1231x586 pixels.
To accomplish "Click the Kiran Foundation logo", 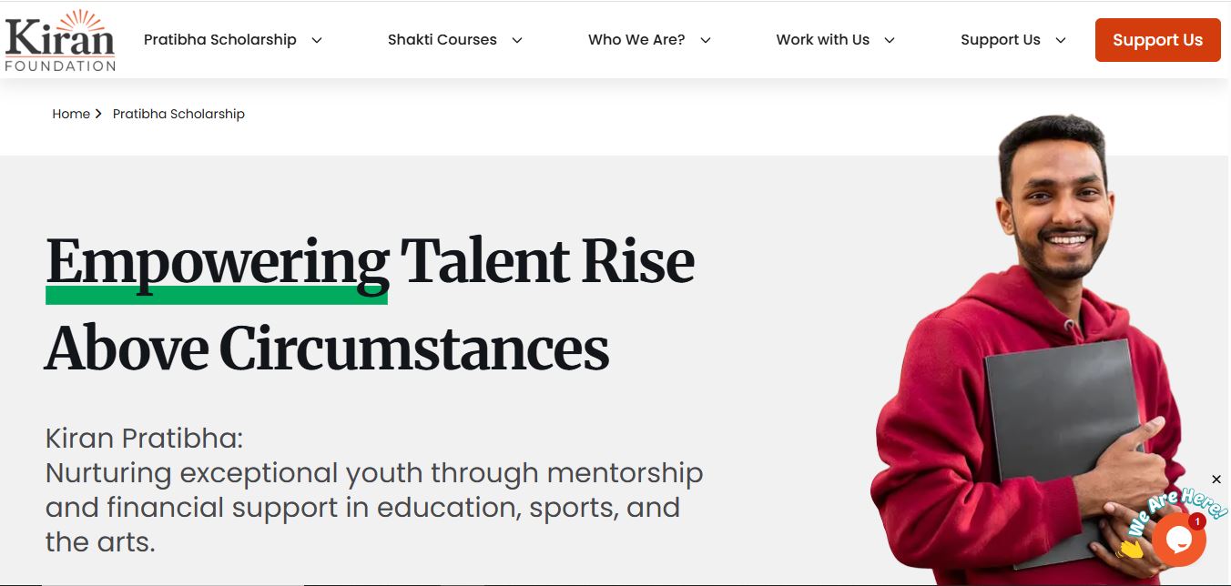I will (x=60, y=40).
